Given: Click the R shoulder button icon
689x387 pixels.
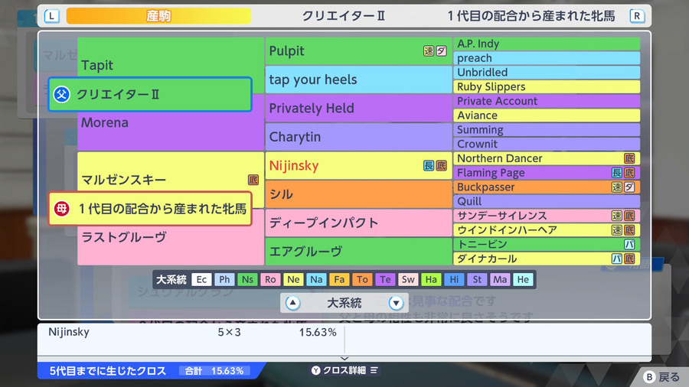Looking at the screenshot, I should (x=637, y=16).
